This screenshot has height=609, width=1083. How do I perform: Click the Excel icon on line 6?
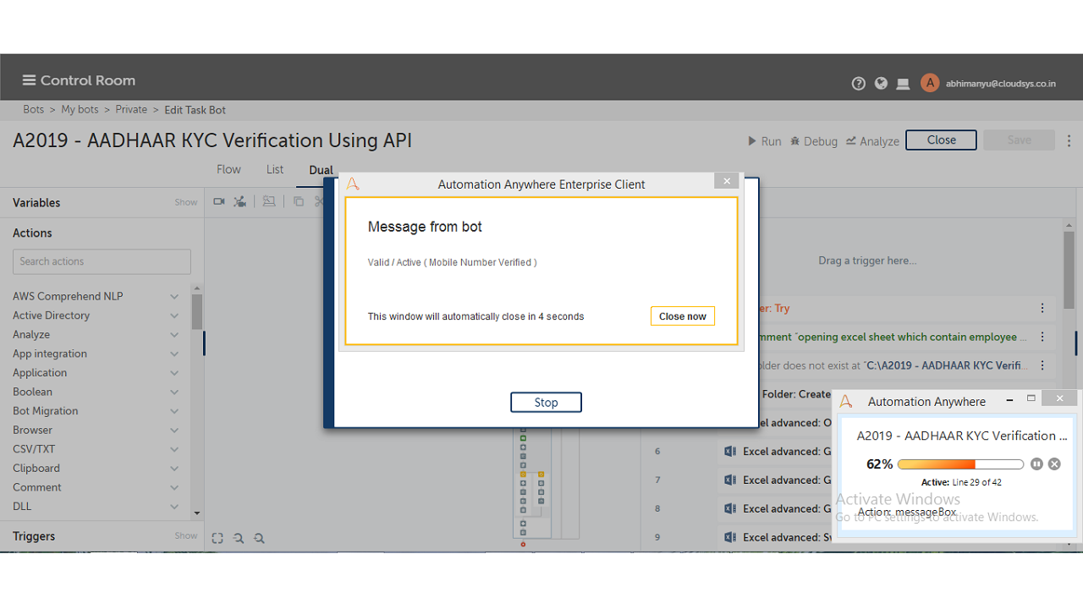731,452
